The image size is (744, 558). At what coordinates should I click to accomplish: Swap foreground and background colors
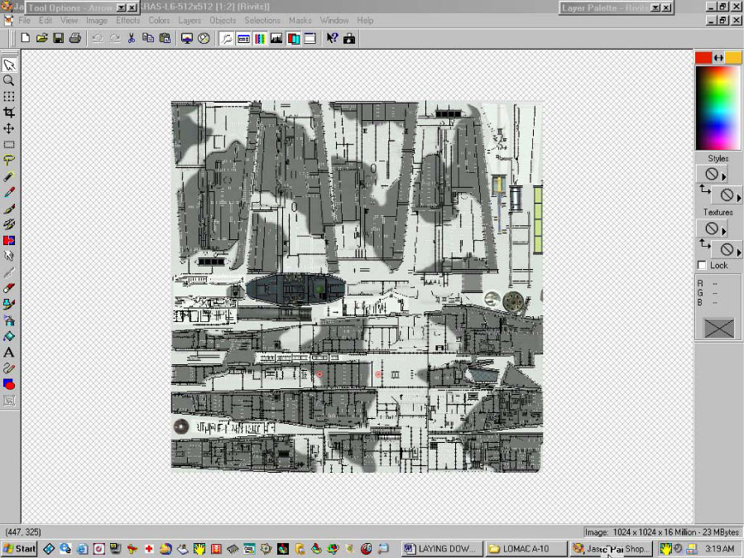718,58
